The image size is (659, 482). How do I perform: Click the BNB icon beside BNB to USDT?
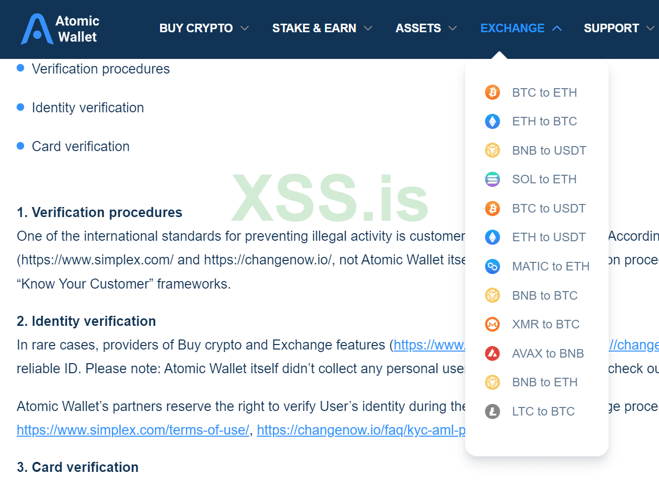(492, 150)
